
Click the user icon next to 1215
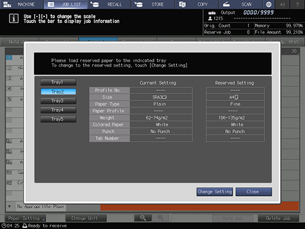[x=210, y=18]
